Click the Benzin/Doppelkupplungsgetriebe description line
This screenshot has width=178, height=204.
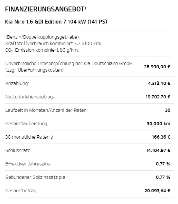43,37
